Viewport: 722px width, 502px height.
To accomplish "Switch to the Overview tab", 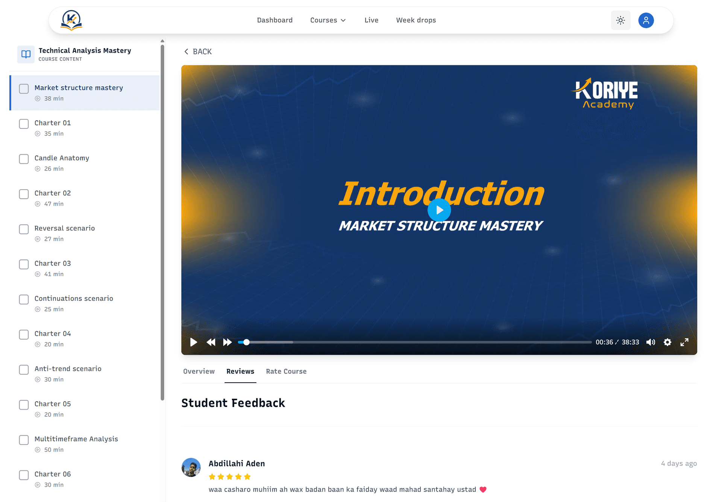I will pos(199,371).
